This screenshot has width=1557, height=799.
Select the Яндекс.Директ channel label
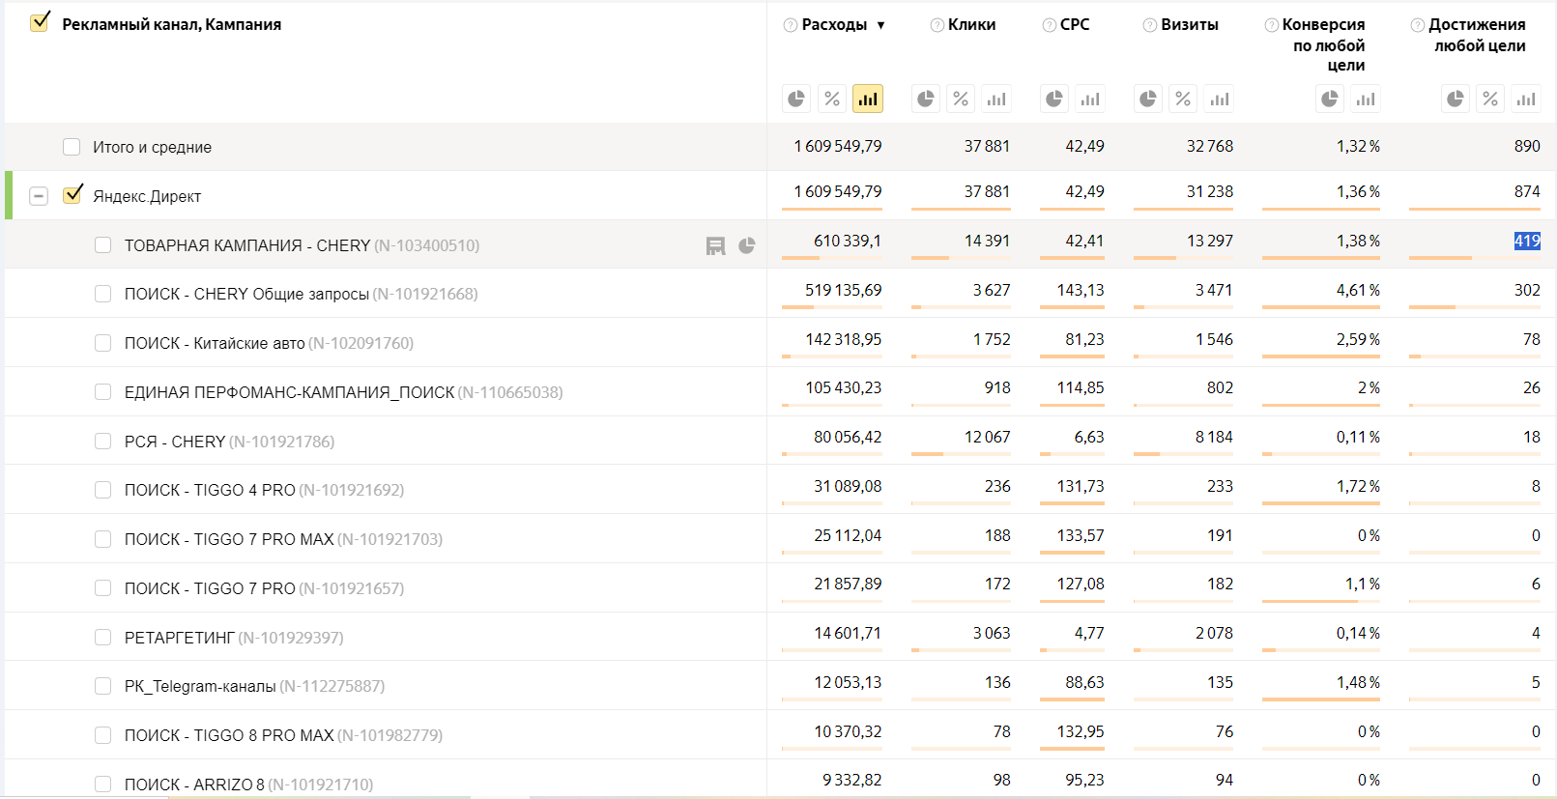point(147,196)
